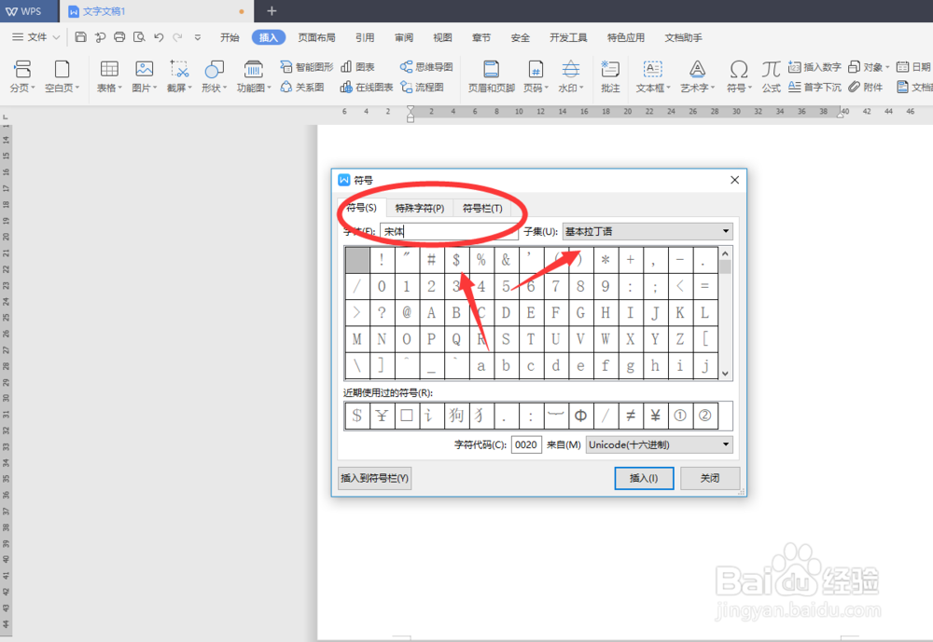Click Insert to Symbol Bar (插入到符号栏) button
Screen dimensions: 933x642
pos(375,478)
